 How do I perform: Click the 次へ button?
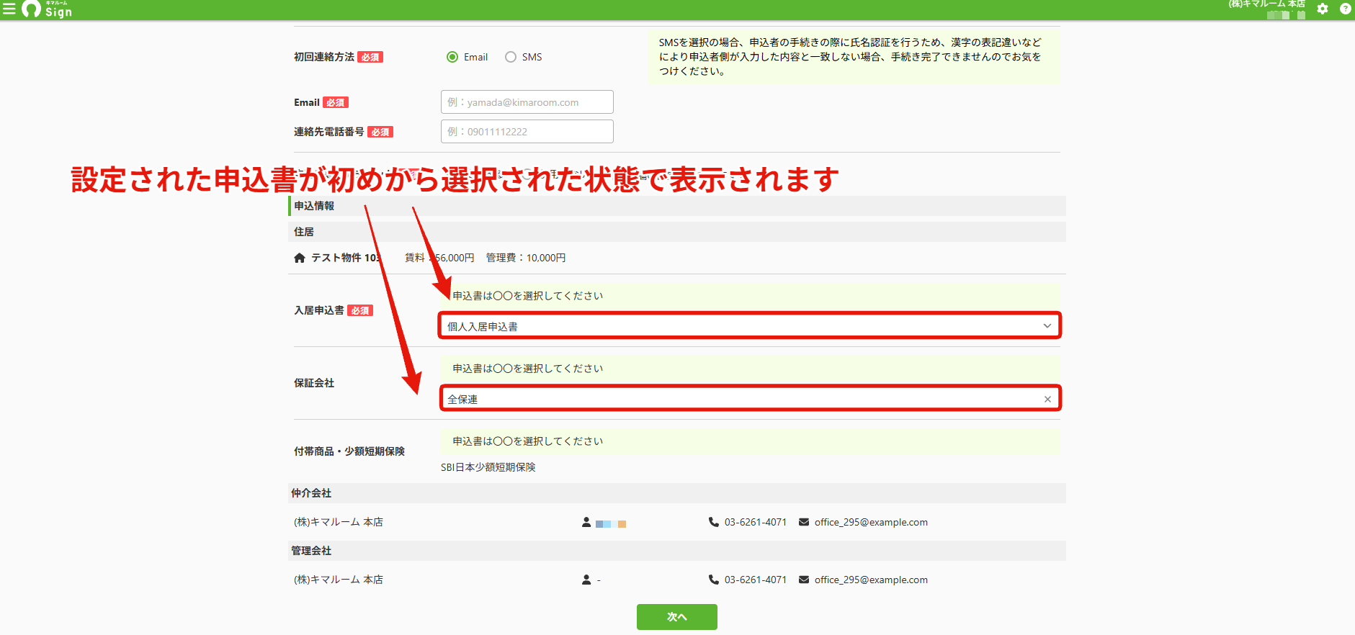click(x=677, y=617)
